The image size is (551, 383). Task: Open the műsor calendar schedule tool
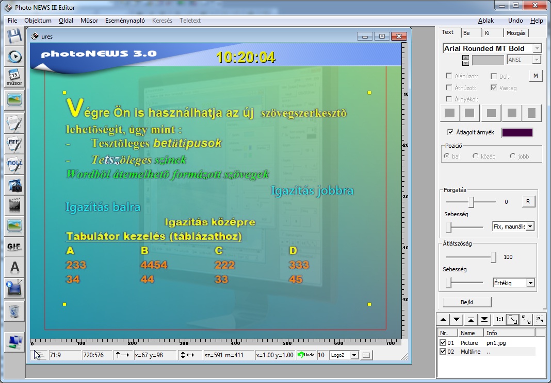point(14,77)
